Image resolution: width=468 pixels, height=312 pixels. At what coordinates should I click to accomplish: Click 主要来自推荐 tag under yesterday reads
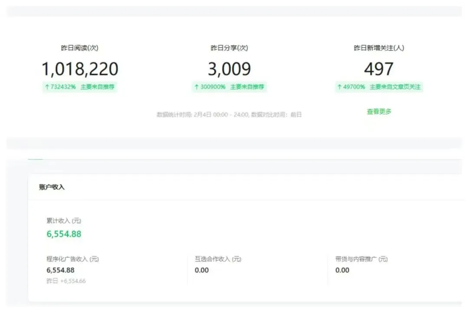(97, 87)
